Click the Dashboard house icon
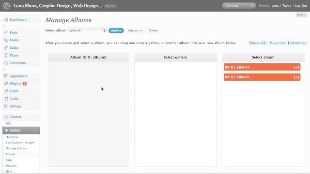The height and width of the screenshot is (174, 310). click(6, 19)
